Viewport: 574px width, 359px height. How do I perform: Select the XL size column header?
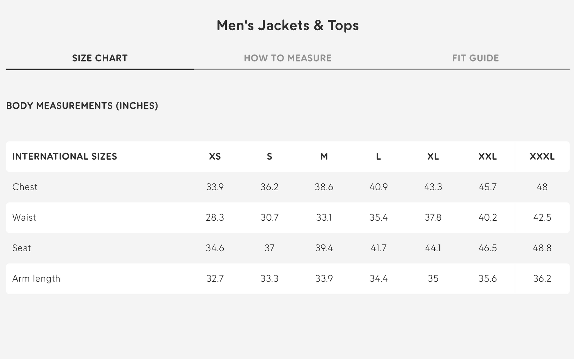tap(433, 157)
